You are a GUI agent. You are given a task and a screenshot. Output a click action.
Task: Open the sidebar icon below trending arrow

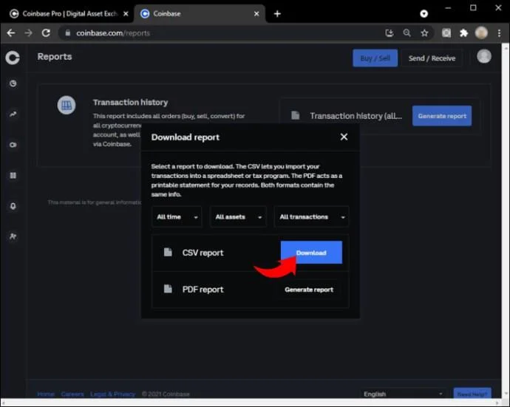[13, 145]
